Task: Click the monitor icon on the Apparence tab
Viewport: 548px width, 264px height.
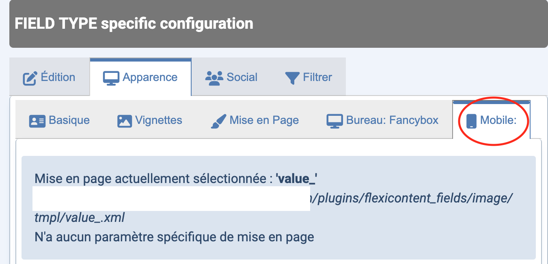Action: coord(111,78)
